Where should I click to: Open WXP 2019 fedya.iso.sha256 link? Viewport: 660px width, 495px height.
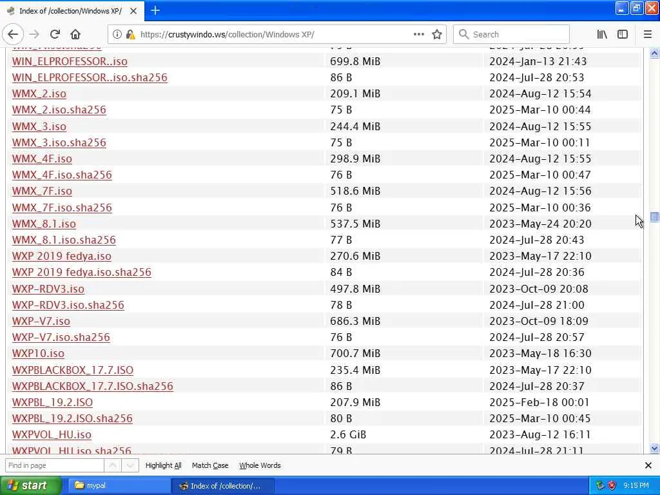(82, 273)
